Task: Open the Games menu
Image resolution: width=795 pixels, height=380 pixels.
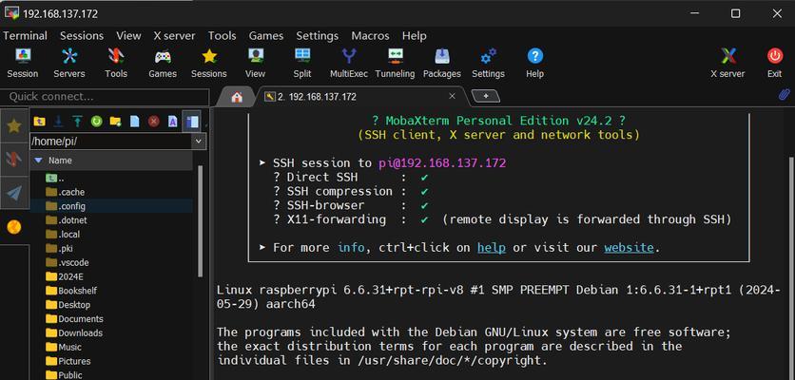Action: pyautogui.click(x=265, y=36)
